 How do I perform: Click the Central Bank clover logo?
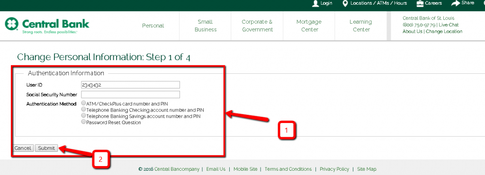pos(11,24)
